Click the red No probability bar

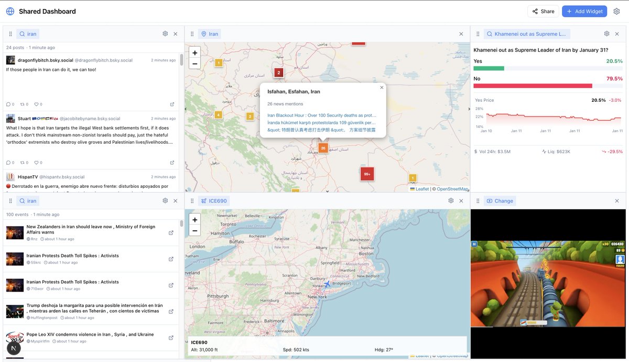click(x=533, y=86)
